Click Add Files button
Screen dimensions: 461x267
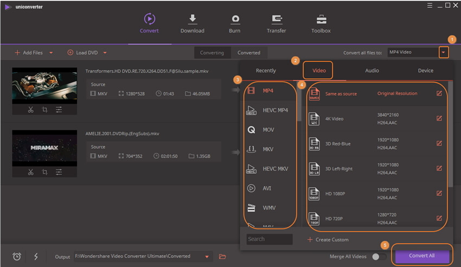pyautogui.click(x=29, y=53)
